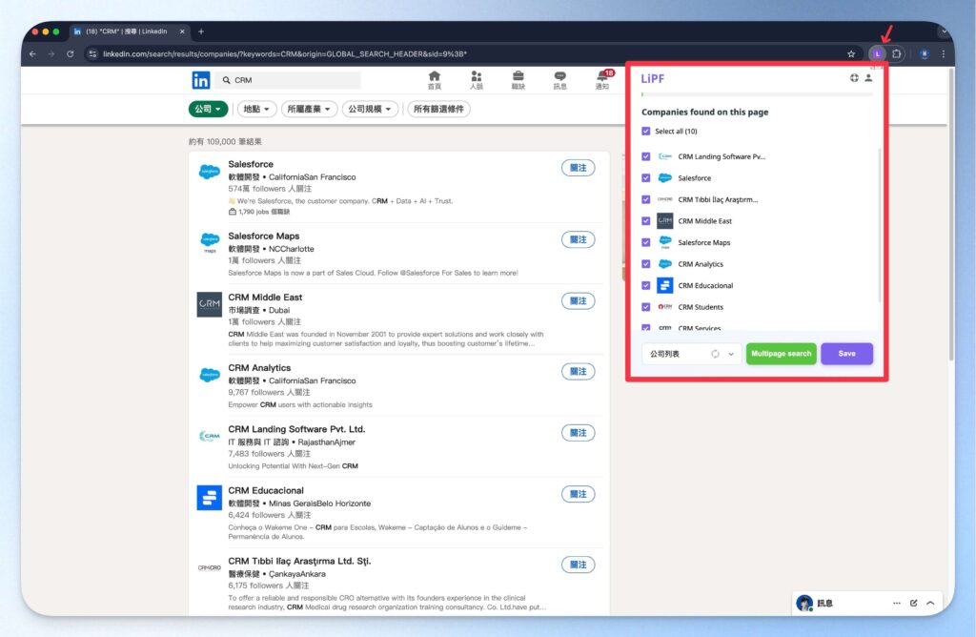Open the 公司列表 list dropdown in LiPF
The height and width of the screenshot is (637, 976).
point(691,354)
